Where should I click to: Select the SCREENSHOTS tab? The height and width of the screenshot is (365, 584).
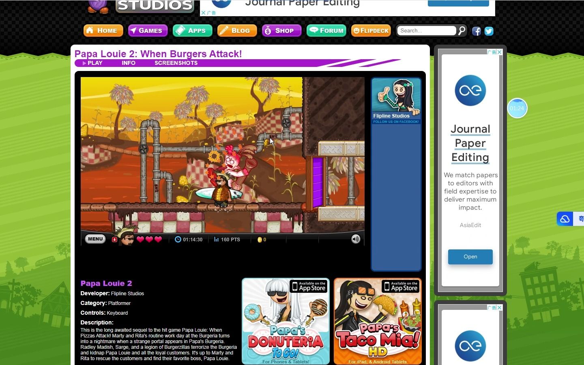[x=176, y=63]
